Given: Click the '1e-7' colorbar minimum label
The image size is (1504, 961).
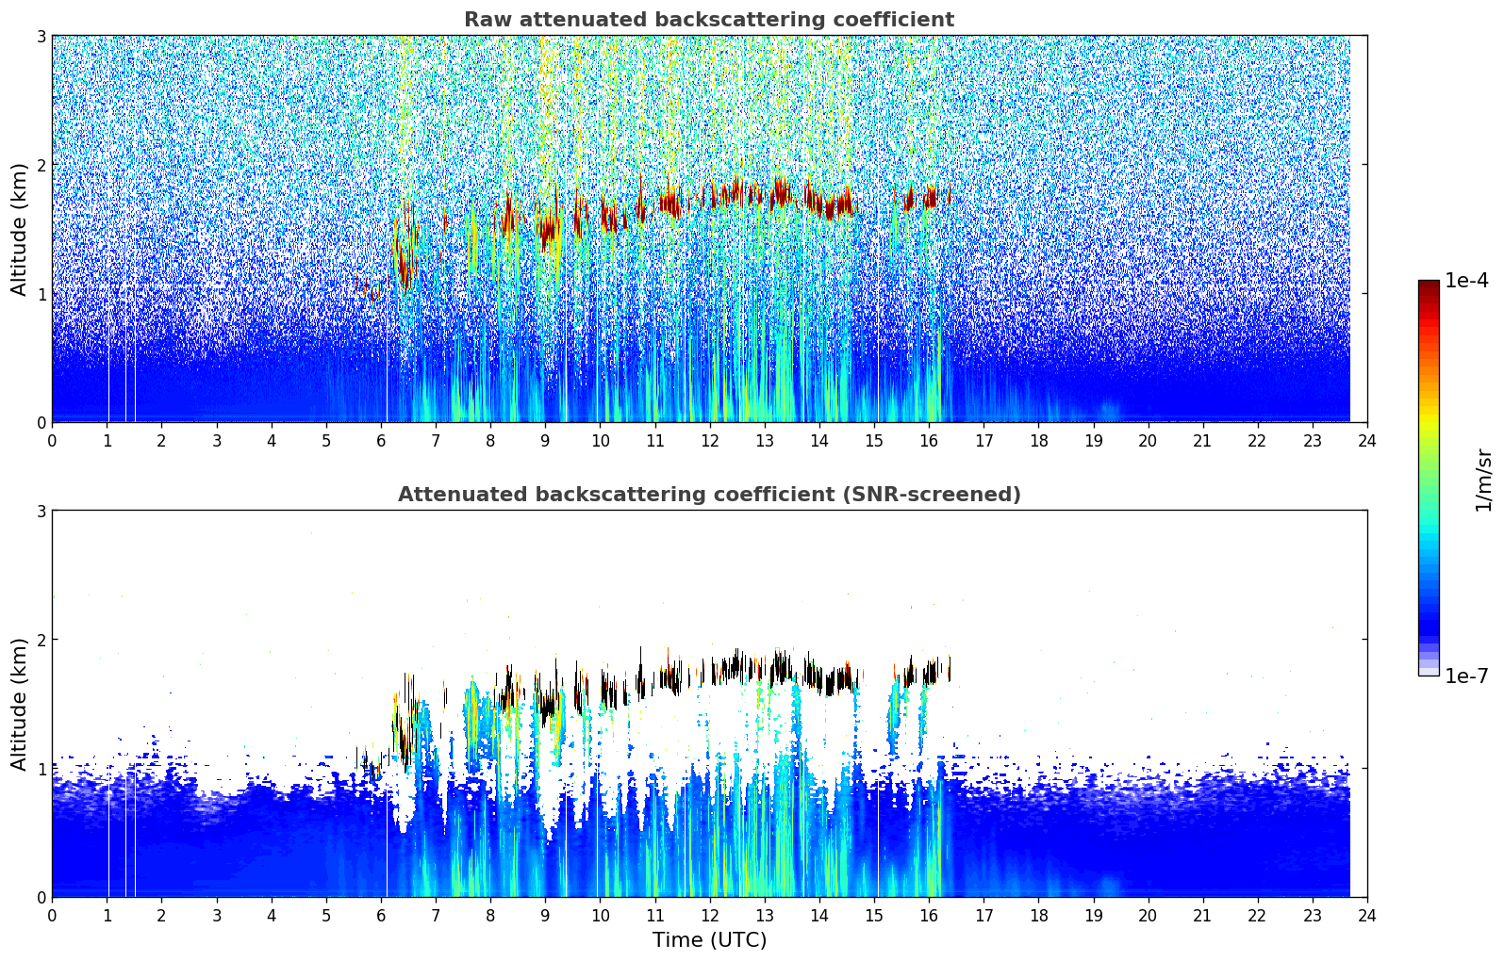Looking at the screenshot, I should pos(1466,676).
